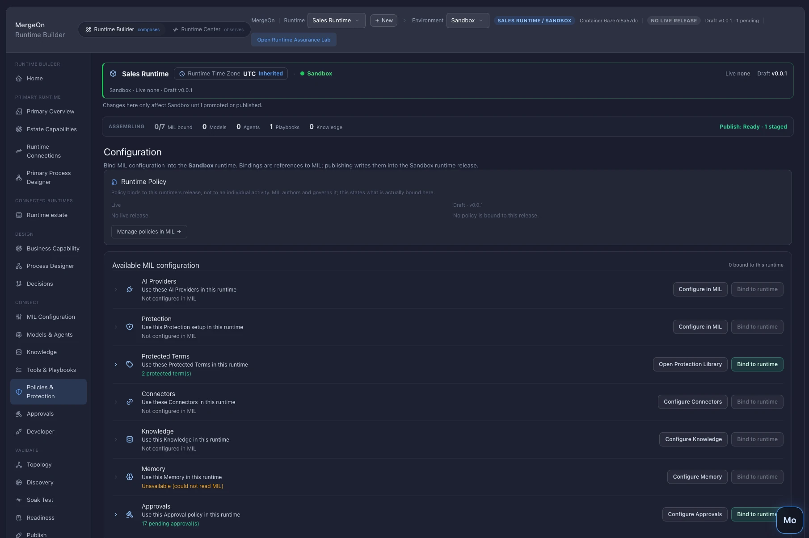809x538 pixels.
Task: Click the Tools & Playbooks list icon
Action: [19, 370]
